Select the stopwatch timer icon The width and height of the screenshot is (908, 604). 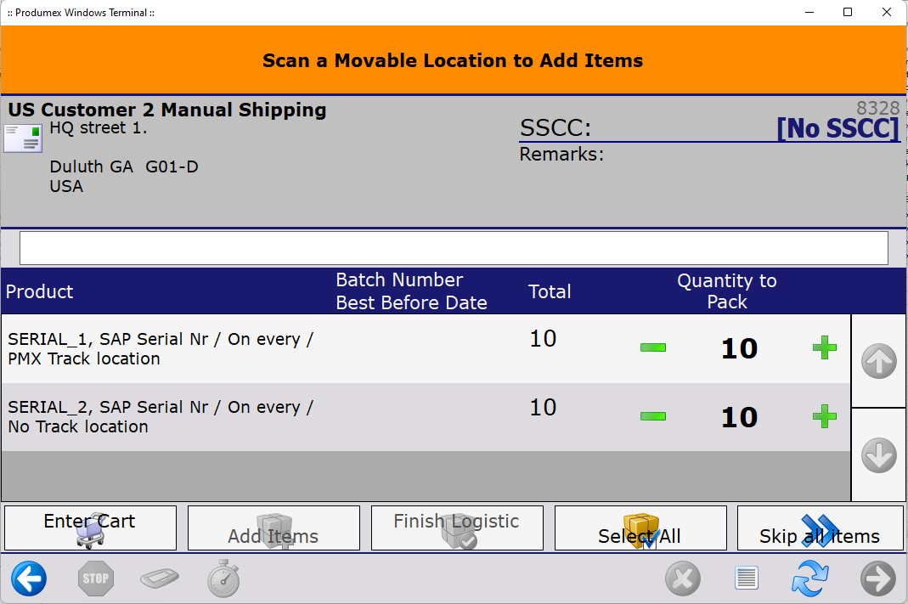pos(223,579)
